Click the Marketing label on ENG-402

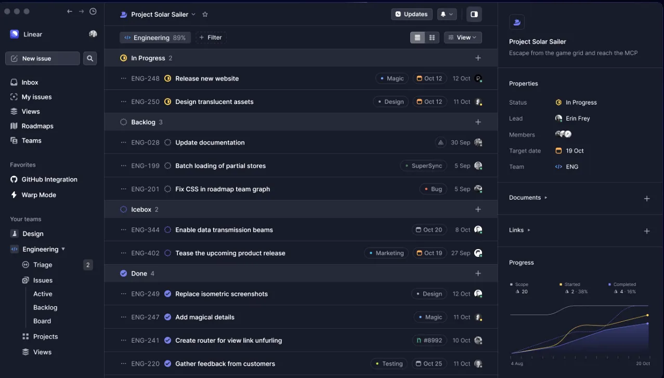pyautogui.click(x=386, y=253)
